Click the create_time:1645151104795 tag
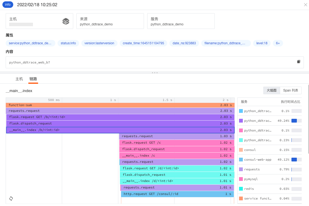The width and height of the screenshot is (309, 206). coord(143,43)
